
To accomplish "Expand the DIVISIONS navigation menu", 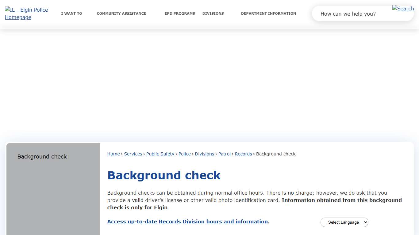I will click(213, 13).
